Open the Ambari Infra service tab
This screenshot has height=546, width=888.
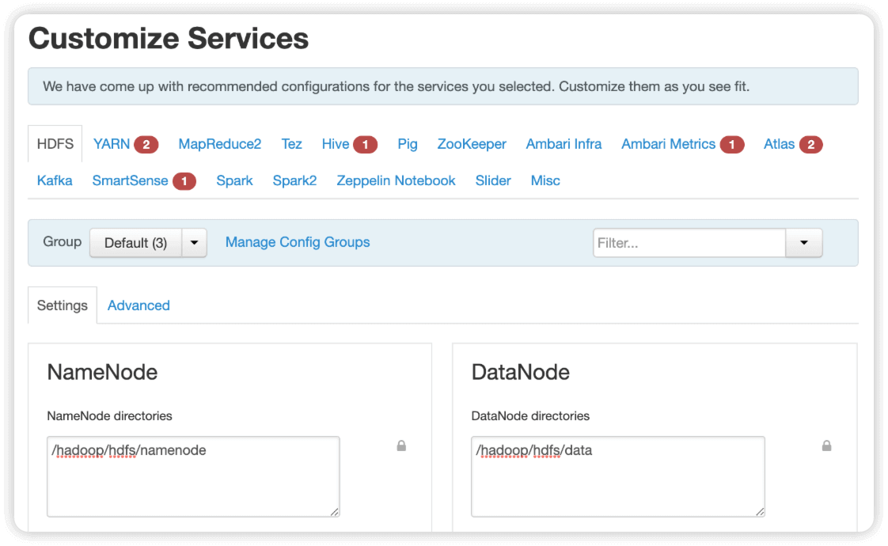(x=564, y=144)
